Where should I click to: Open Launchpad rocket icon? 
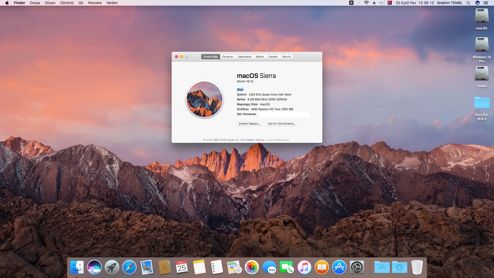coord(112,267)
